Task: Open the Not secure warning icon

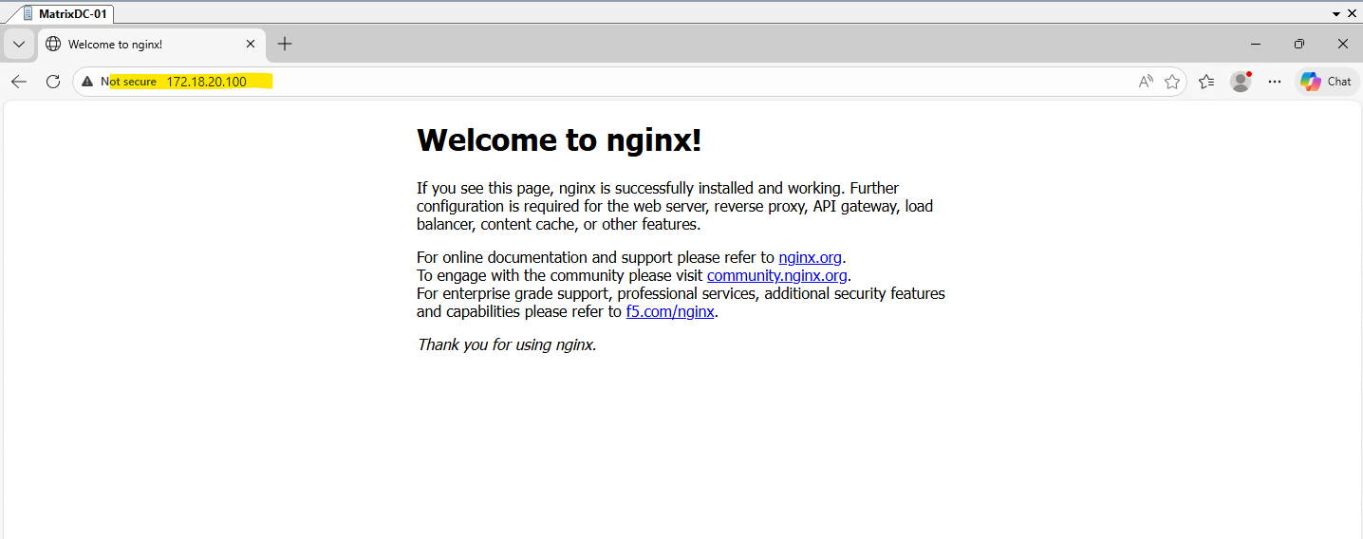Action: click(x=87, y=82)
